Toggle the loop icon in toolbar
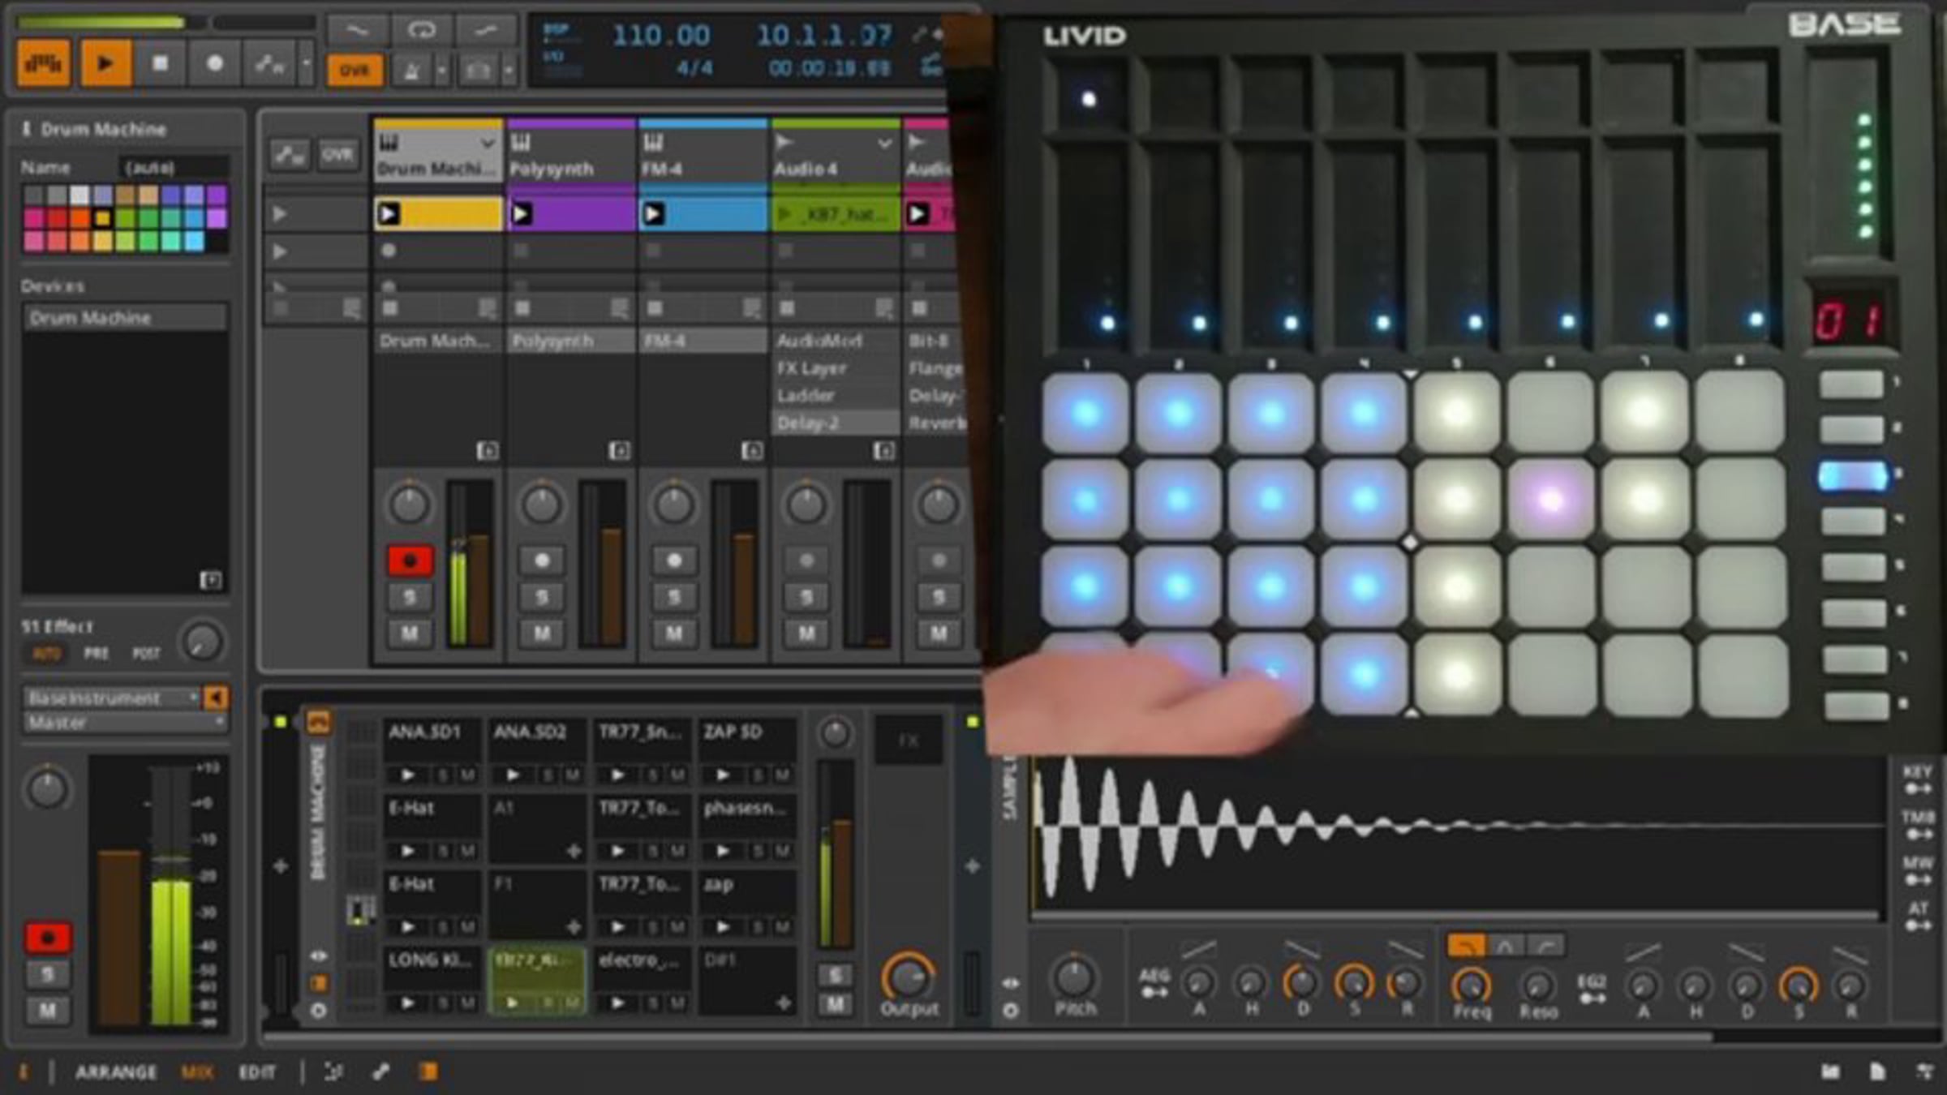The height and width of the screenshot is (1095, 1947). coord(421,31)
